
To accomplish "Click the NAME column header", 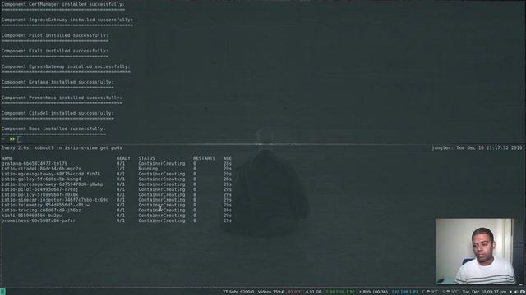I will pyautogui.click(x=7, y=158).
